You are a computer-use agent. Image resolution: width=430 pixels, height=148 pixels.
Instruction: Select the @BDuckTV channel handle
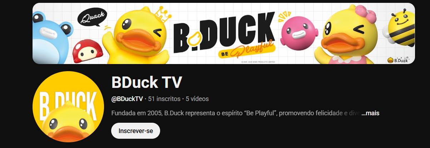pos(127,99)
